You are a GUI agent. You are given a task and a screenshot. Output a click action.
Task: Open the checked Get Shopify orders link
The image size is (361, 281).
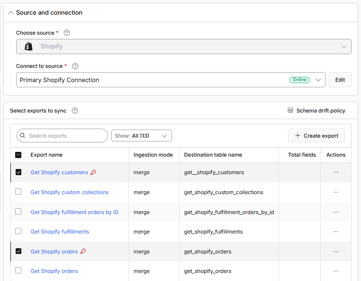pos(54,252)
